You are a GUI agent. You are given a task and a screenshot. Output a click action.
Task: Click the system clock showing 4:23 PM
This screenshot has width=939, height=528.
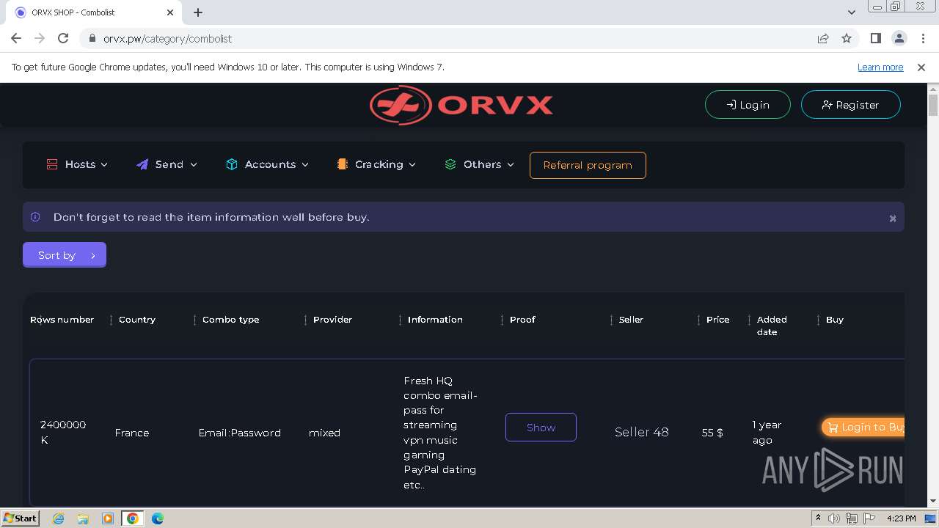(x=902, y=518)
